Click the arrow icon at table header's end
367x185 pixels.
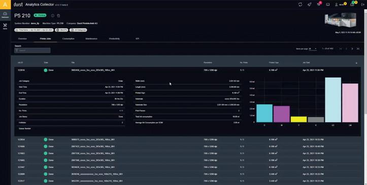(356, 63)
